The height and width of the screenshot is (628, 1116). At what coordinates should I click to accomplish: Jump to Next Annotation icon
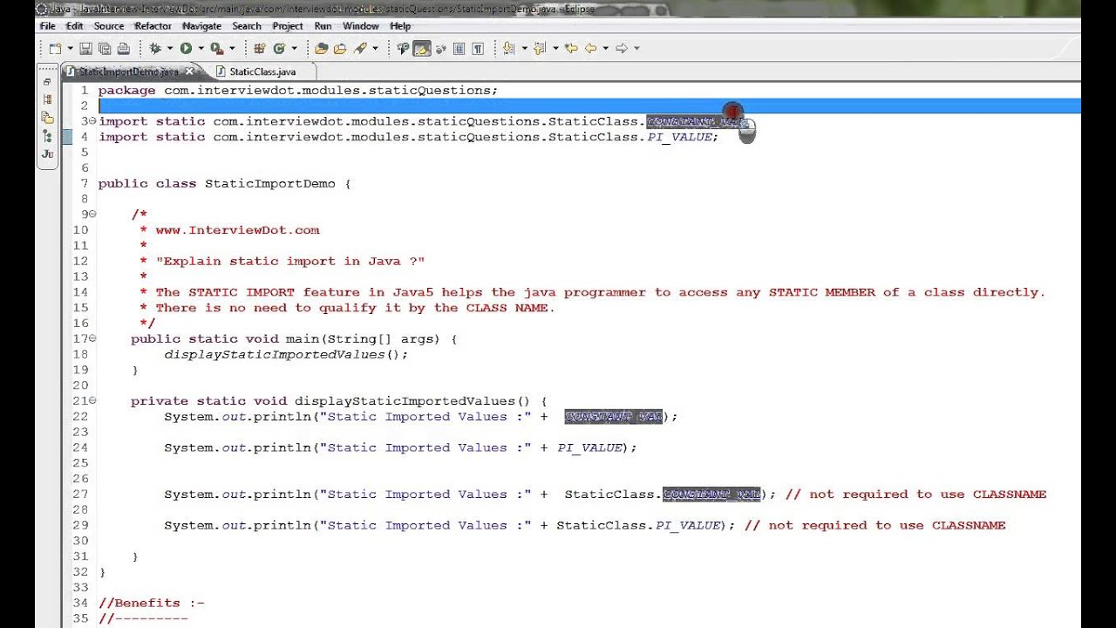[508, 49]
